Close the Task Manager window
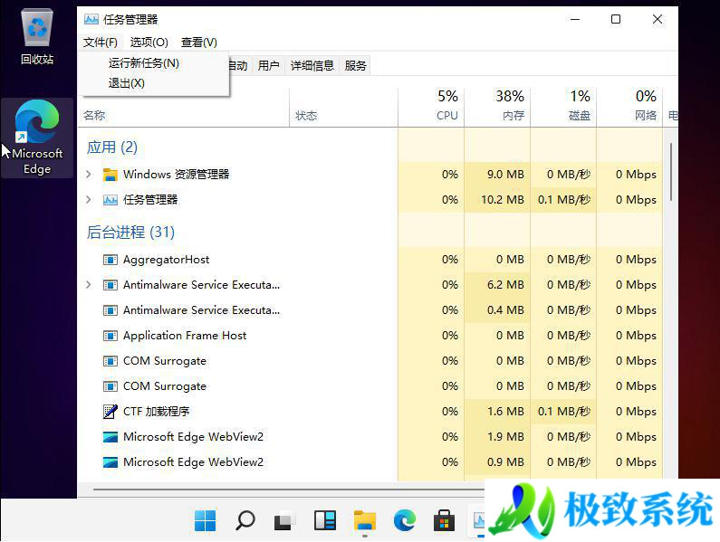This screenshot has width=720, height=542. 658,19
